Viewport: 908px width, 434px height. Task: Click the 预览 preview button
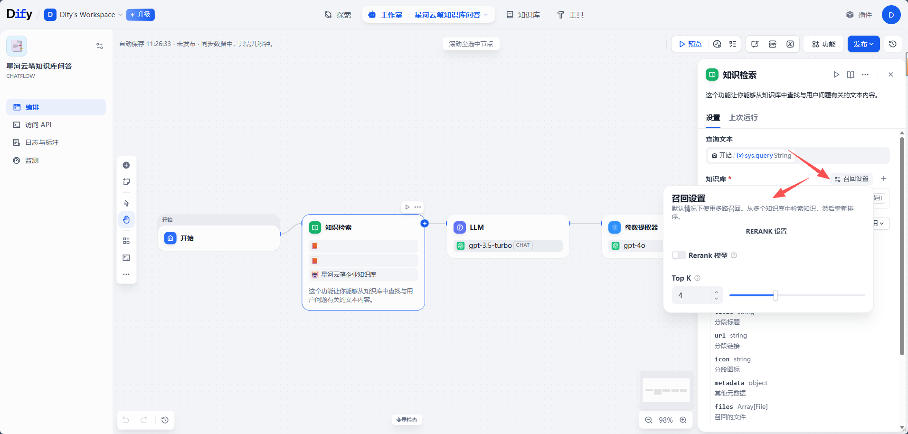click(690, 44)
